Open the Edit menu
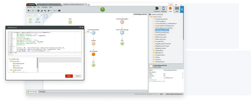 pos(34,7)
